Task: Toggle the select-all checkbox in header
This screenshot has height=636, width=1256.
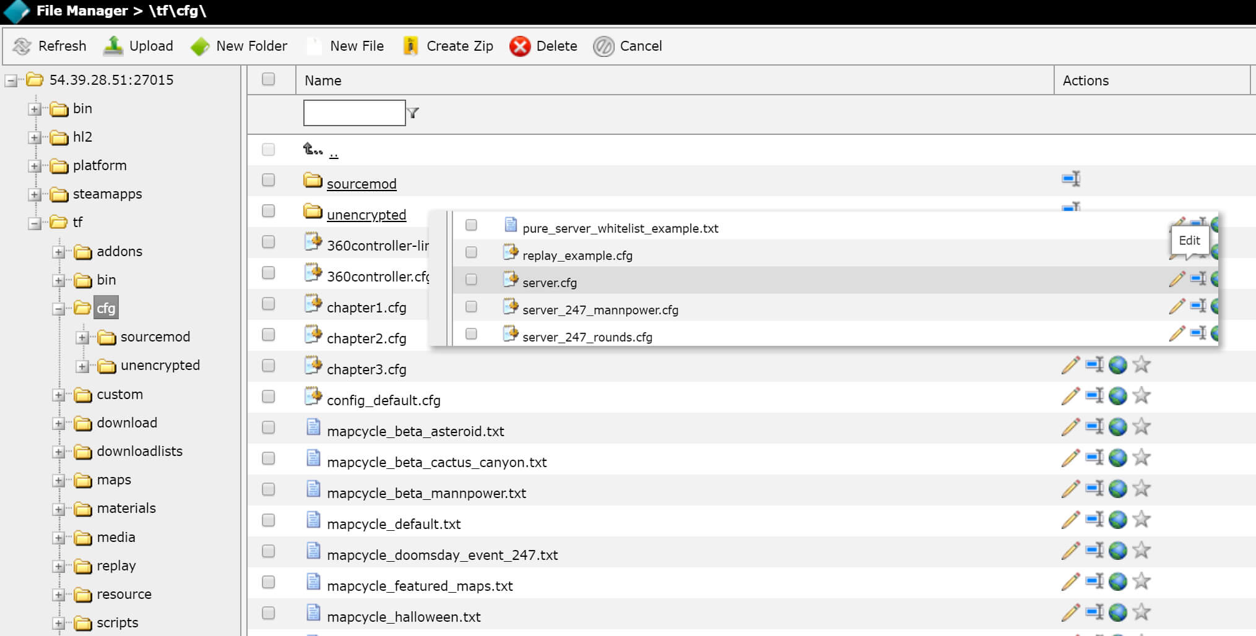Action: (x=268, y=79)
